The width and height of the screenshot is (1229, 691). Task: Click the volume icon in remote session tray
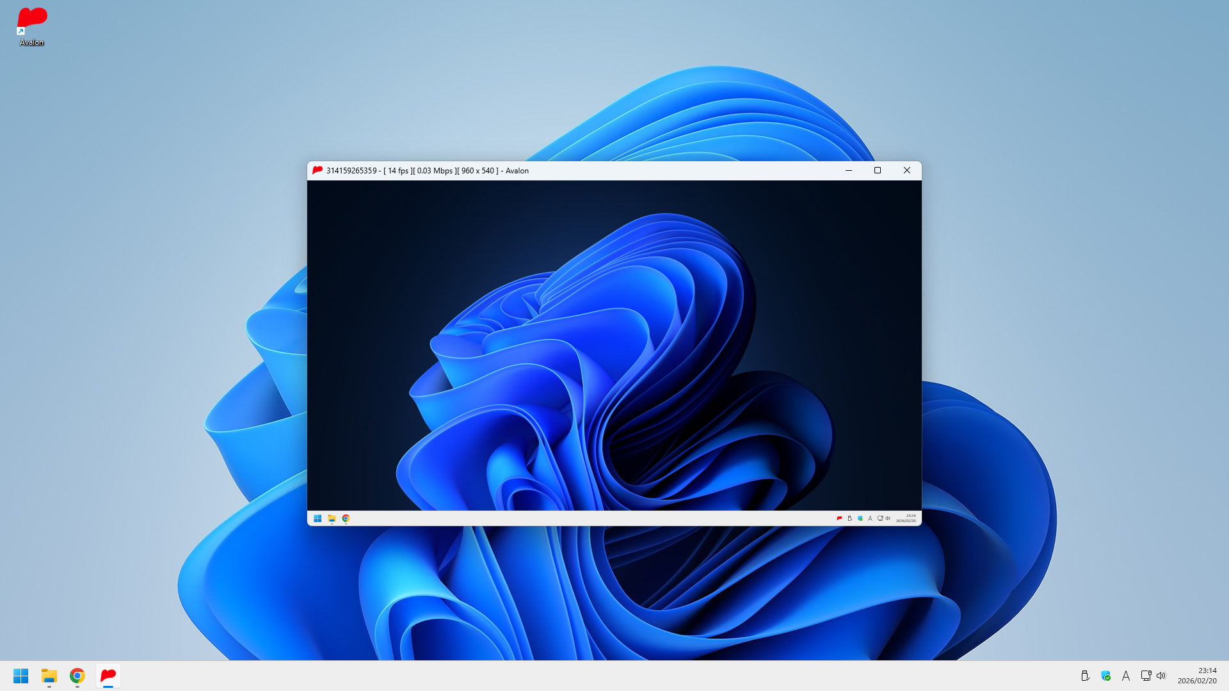(888, 518)
